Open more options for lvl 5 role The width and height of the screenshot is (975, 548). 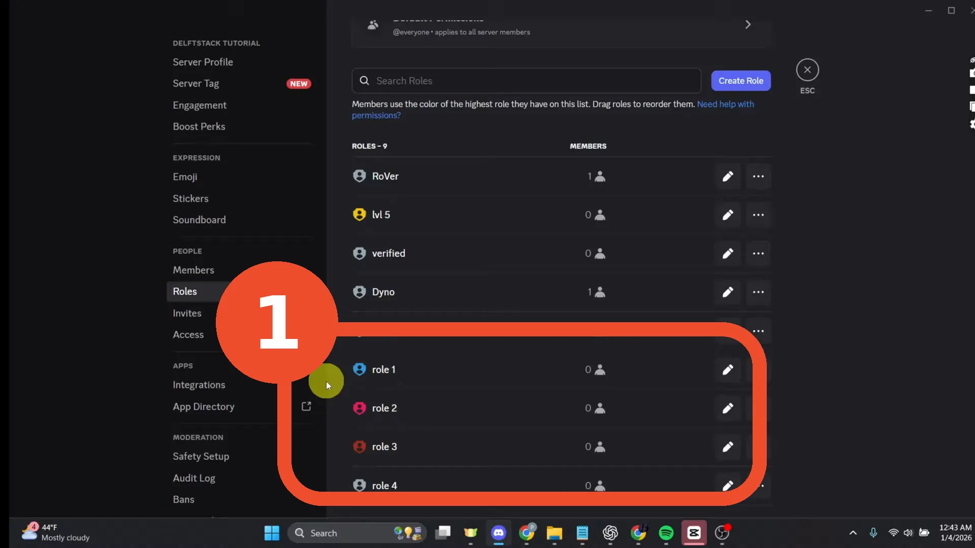[x=758, y=215]
